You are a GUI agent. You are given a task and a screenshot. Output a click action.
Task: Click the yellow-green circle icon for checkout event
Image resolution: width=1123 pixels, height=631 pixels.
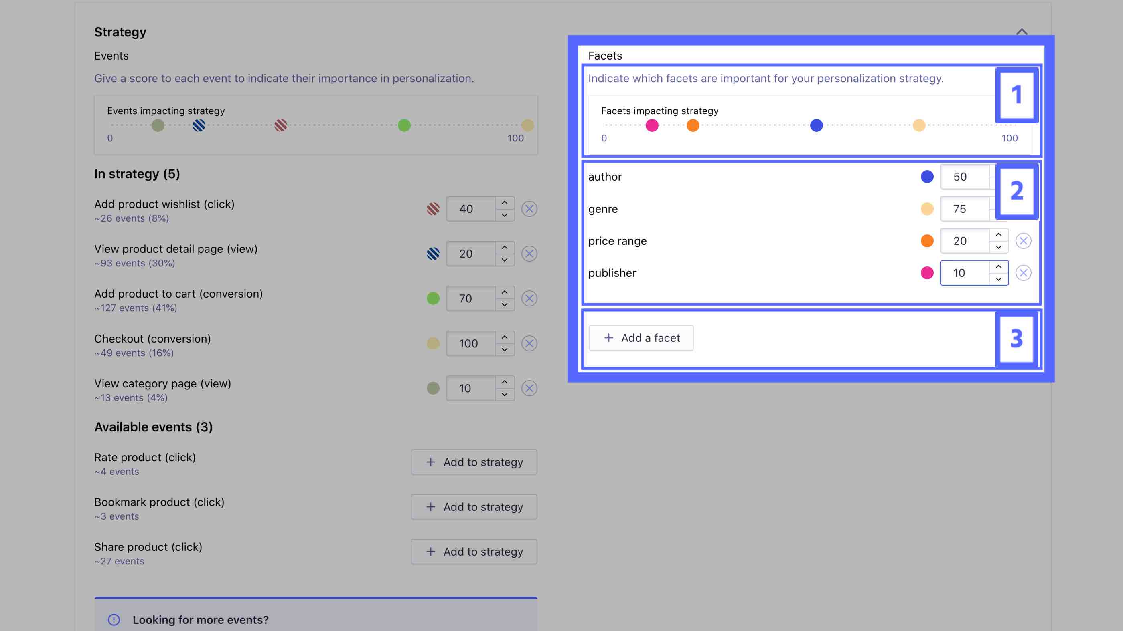point(433,343)
